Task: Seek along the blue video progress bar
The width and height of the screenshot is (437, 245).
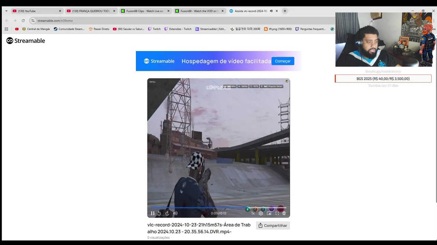Action: coord(218,208)
